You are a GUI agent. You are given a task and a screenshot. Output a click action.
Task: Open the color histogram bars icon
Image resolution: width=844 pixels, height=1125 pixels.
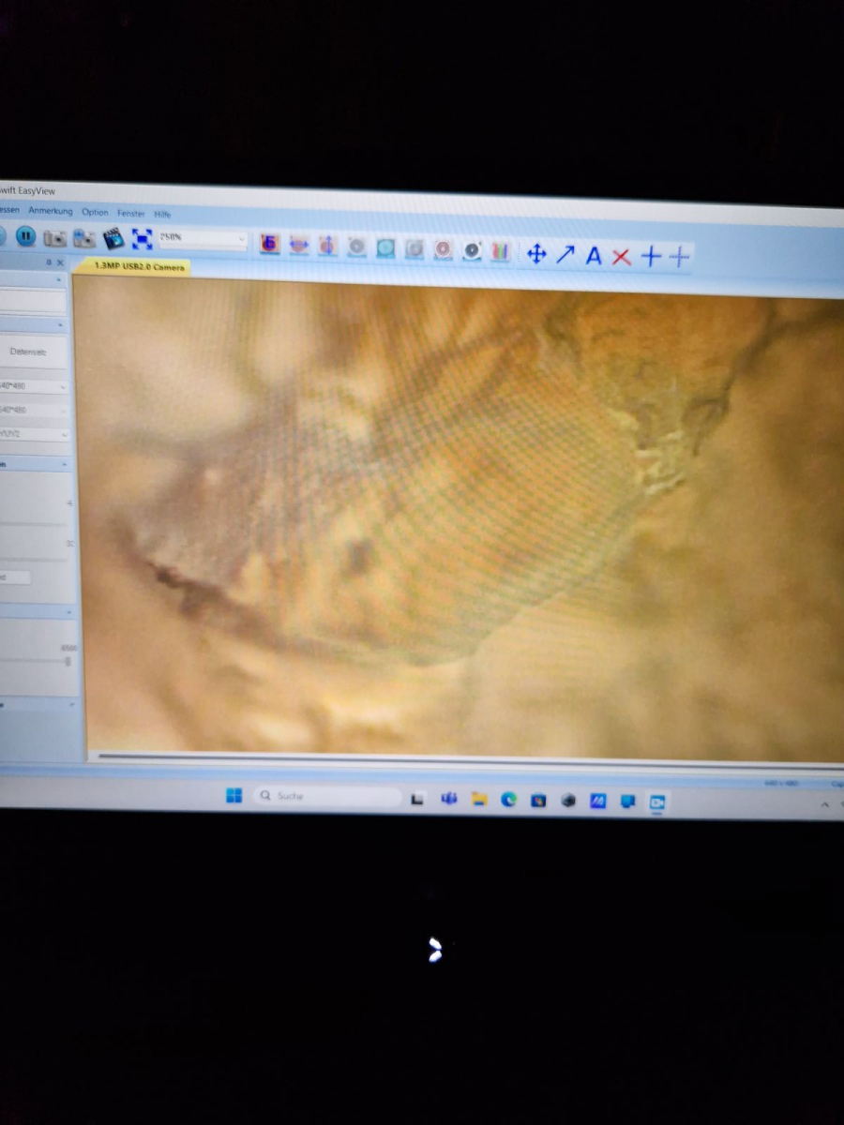tap(501, 251)
